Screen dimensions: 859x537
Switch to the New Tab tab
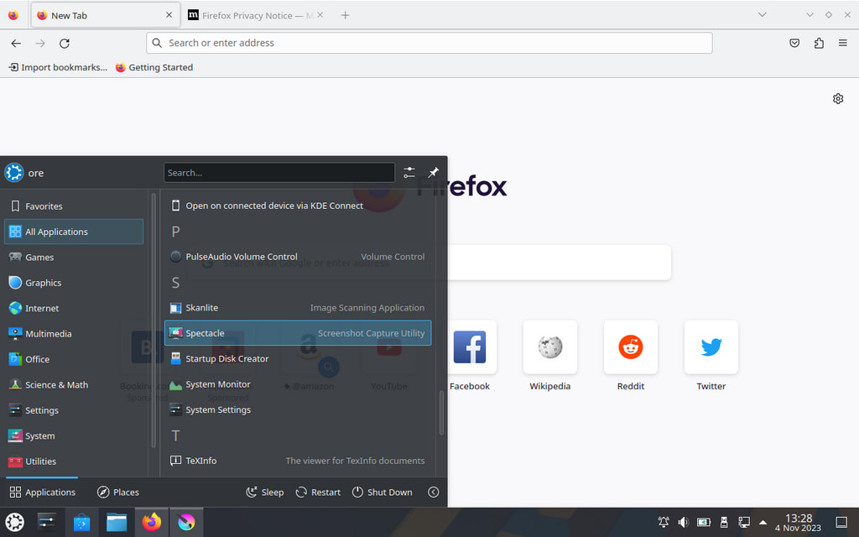click(x=106, y=15)
